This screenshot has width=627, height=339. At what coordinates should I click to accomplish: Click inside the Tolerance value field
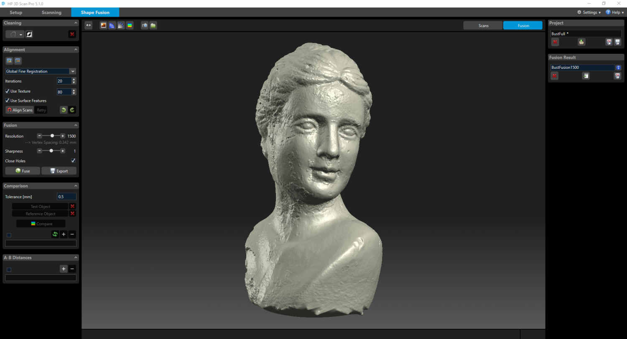point(66,196)
